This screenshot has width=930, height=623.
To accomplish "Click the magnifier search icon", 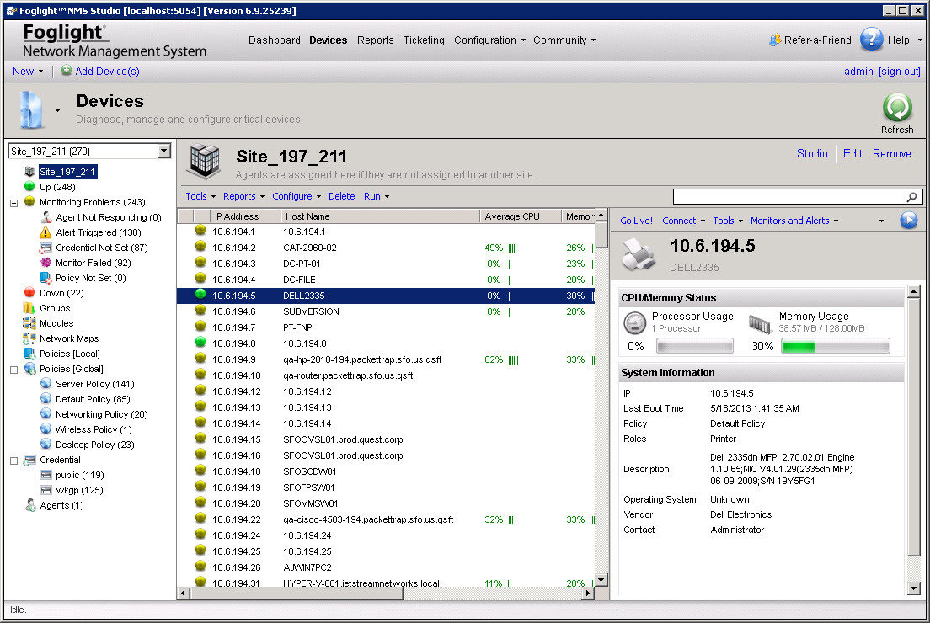I will point(911,197).
